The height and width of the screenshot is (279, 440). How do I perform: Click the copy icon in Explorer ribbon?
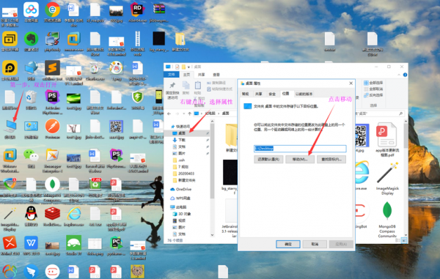click(186, 86)
